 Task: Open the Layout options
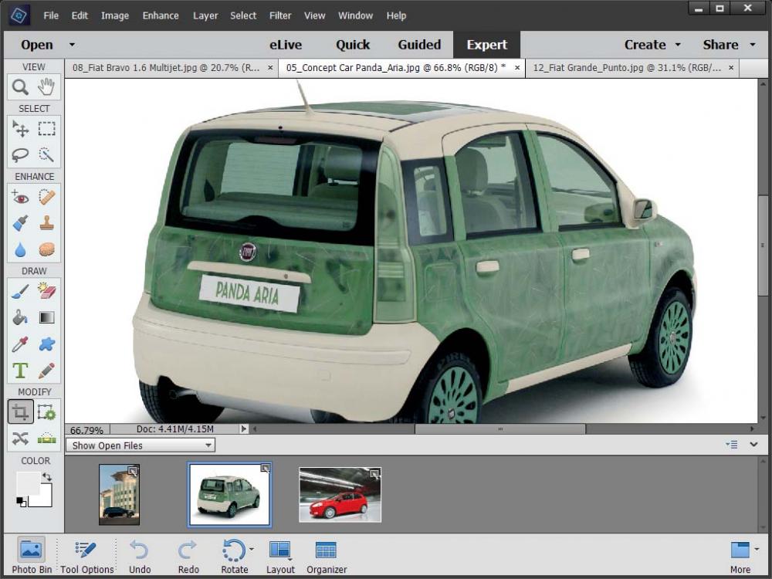pos(280,556)
